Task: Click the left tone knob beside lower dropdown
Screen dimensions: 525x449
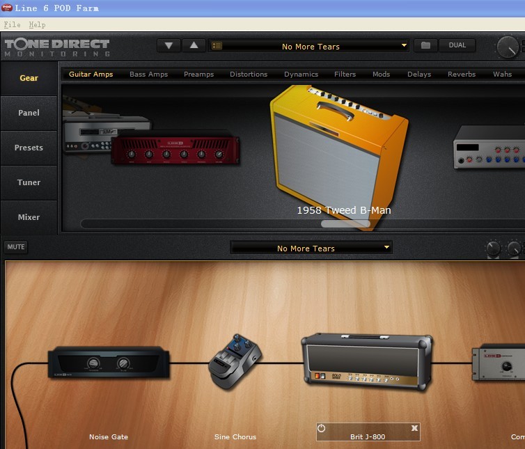Action: (x=493, y=249)
